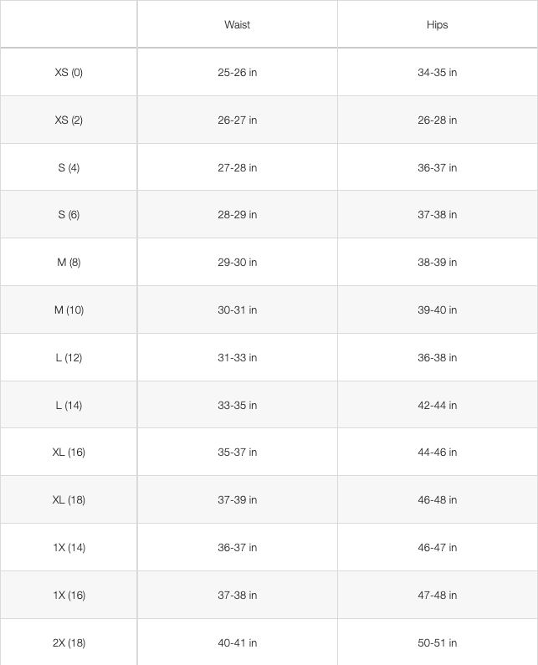Click the 25-26 in waist cell

pyautogui.click(x=237, y=73)
